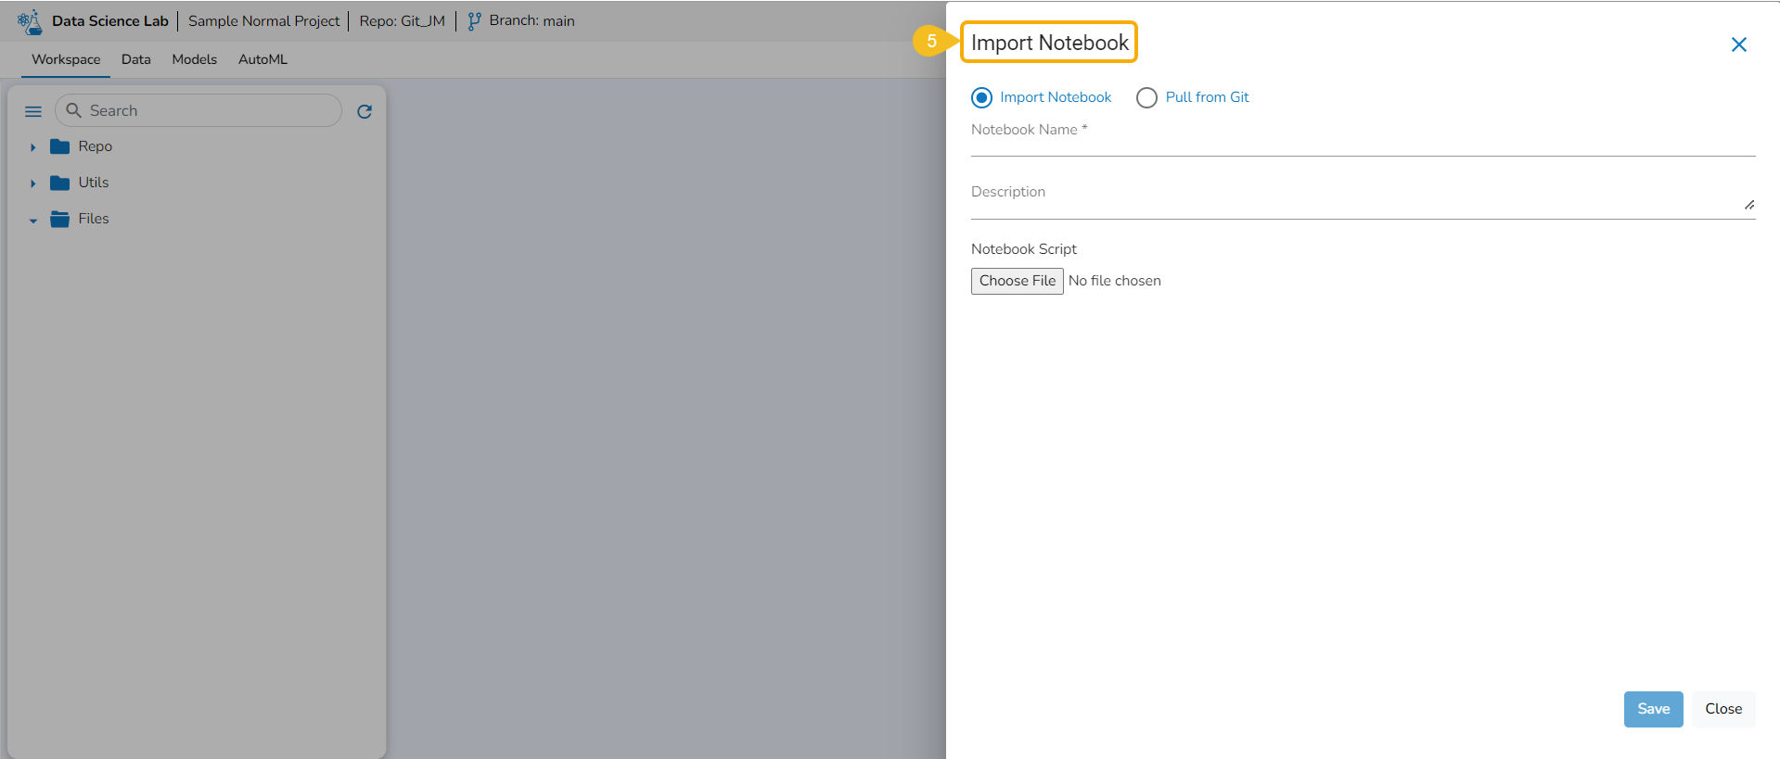The image size is (1780, 759).
Task: Click the Choose File button
Action: [x=1017, y=281]
